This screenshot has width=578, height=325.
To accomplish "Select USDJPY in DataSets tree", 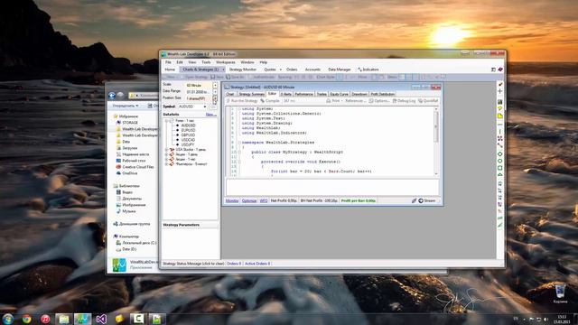I will tap(188, 144).
